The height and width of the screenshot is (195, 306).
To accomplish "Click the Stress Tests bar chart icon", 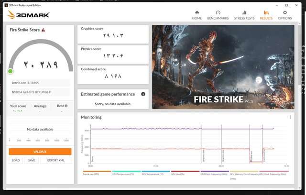I will click(244, 12).
